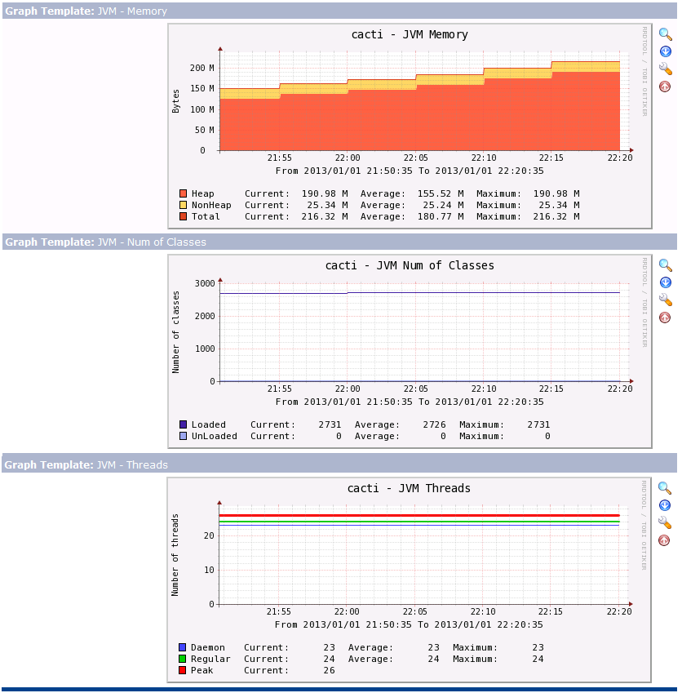Click the Loaded legend color box
Screen dimensions: 682x693
point(183,424)
